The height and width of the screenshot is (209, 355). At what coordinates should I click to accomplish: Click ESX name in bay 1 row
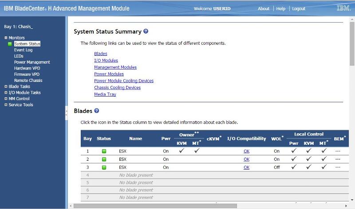tap(122, 151)
